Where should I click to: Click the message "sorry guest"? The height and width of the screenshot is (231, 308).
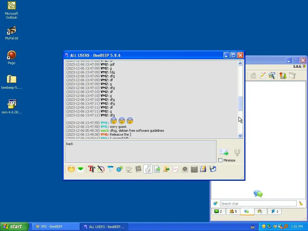coord(118,127)
